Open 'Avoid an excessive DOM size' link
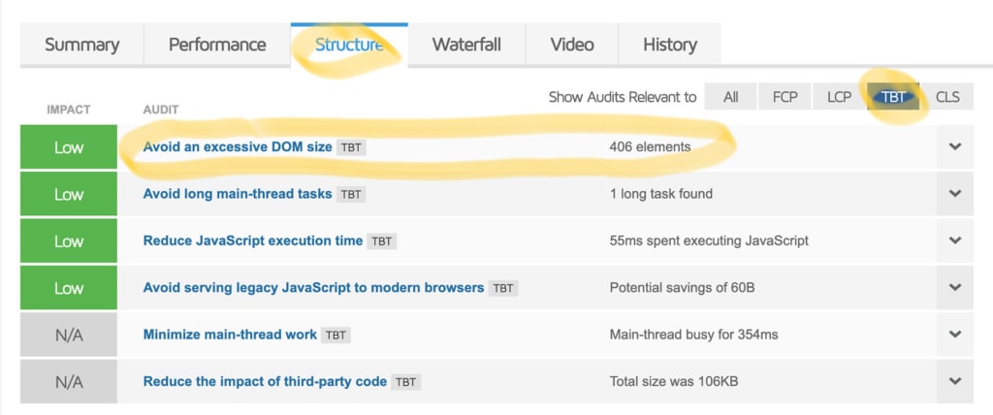Screen dimensions: 993x415 coord(237,147)
